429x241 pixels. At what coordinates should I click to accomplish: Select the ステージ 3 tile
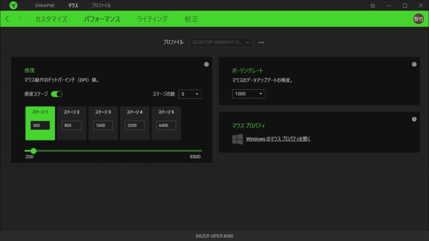pos(103,123)
